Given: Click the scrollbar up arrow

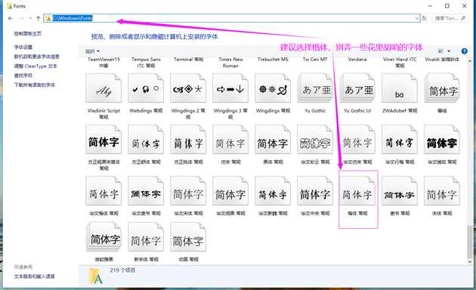Looking at the screenshot, I should 470,61.
